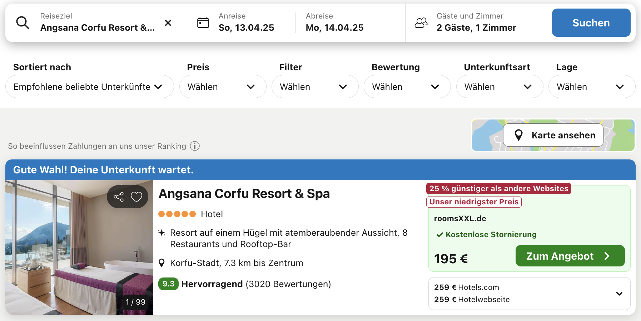Image resolution: width=641 pixels, height=321 pixels.
Task: Click Kostenlose Stornierung text
Action: 491,235
